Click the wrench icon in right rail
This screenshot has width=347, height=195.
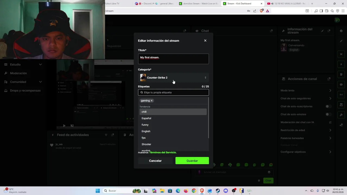(341, 115)
